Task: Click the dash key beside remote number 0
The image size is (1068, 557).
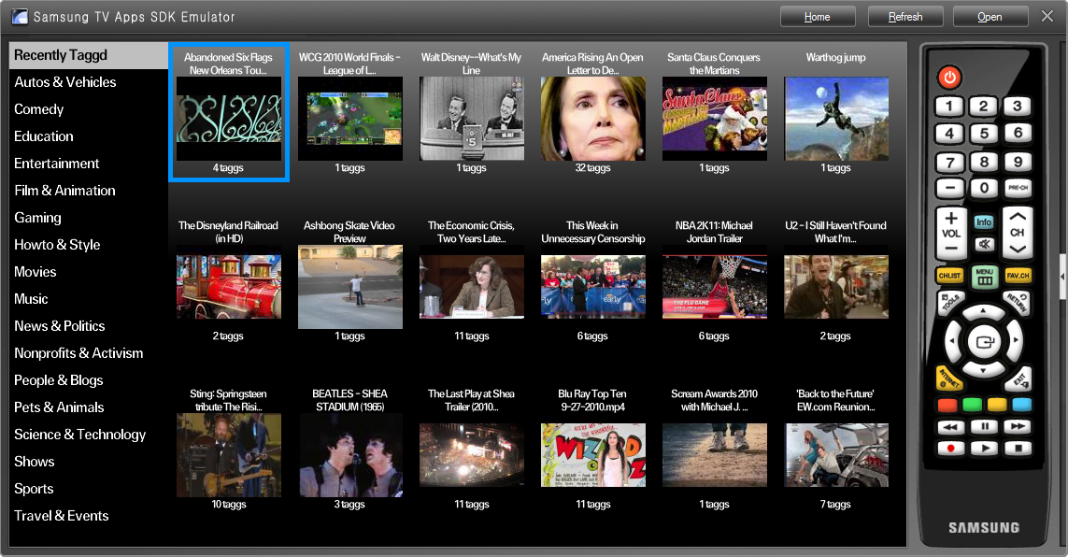Action: [x=949, y=188]
